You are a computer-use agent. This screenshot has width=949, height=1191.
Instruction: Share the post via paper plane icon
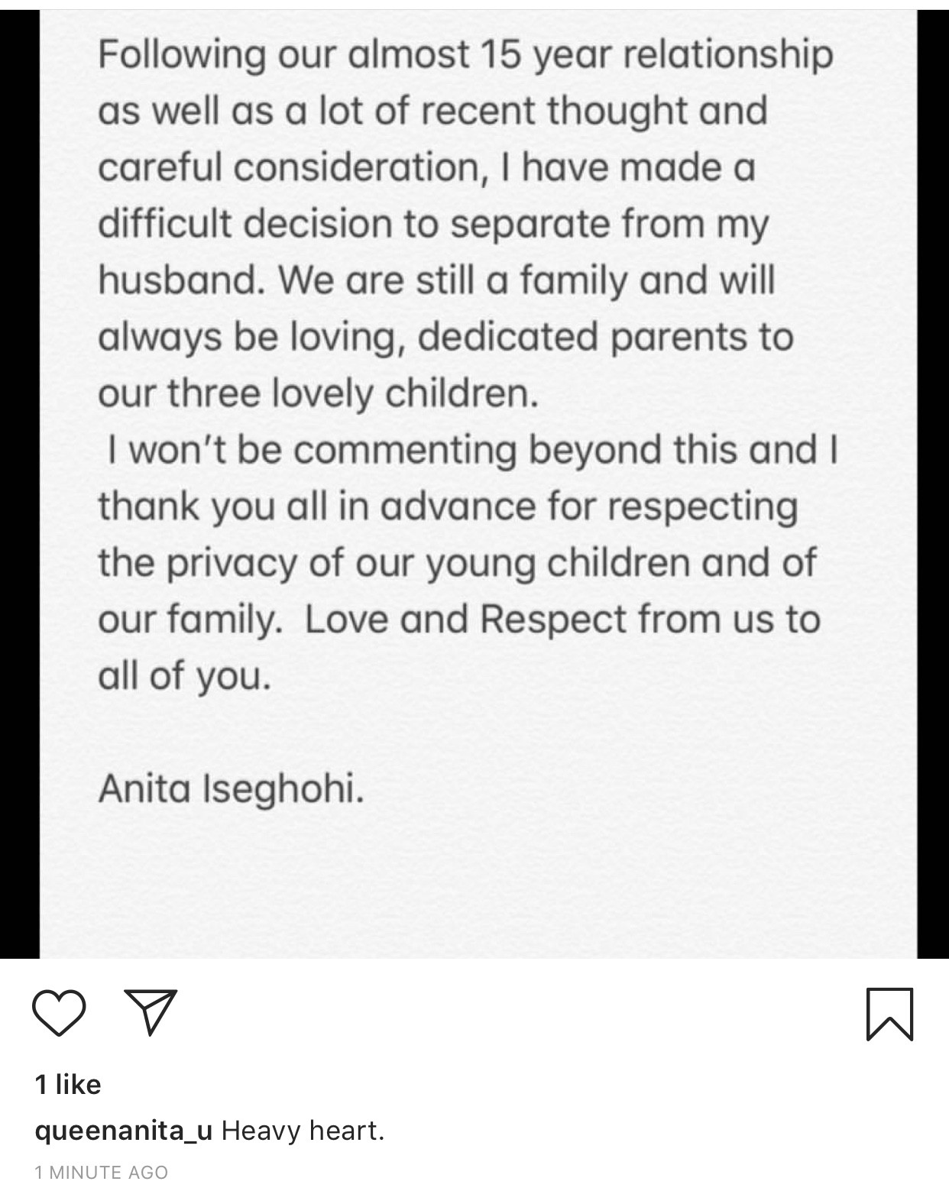point(150,1012)
